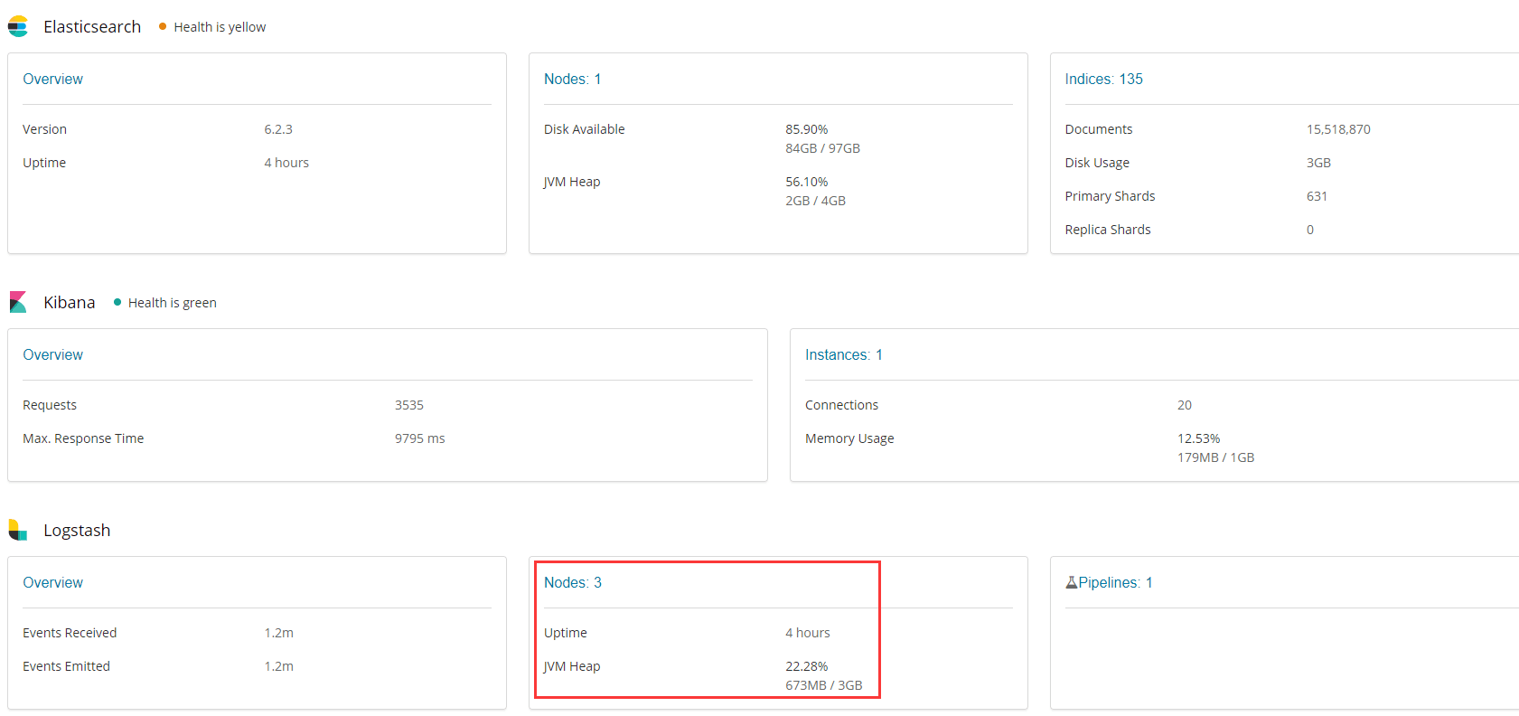Select the 3535 requests value
The width and height of the screenshot is (1519, 716).
pos(409,405)
